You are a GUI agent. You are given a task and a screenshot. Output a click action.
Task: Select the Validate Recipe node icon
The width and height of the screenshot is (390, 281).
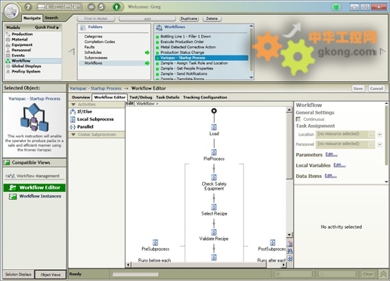coord(214,233)
